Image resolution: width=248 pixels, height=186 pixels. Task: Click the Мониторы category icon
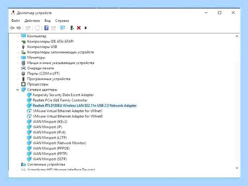click(x=23, y=57)
